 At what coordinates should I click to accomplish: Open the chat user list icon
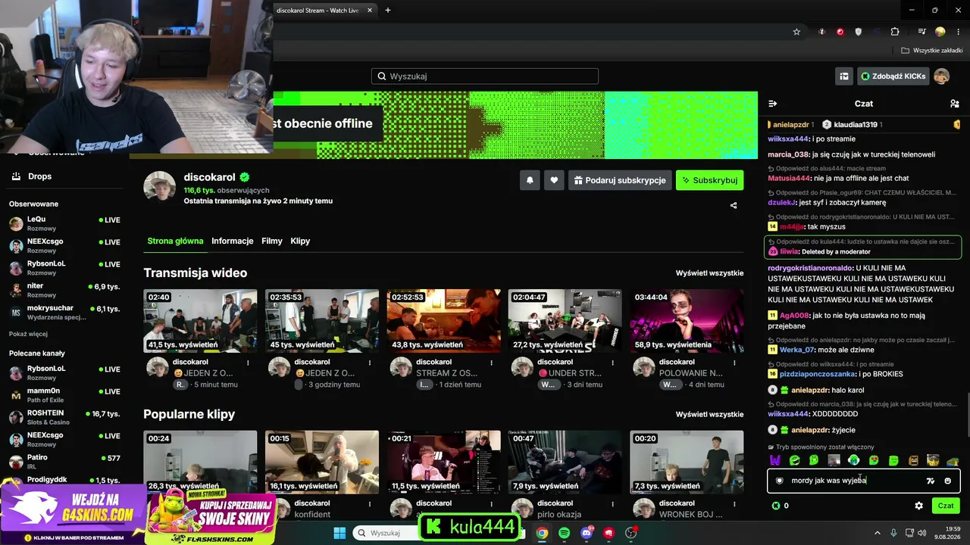tap(955, 104)
